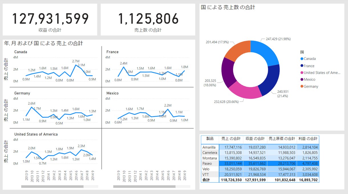This screenshot has height=194, width=348.
Task: Select the Carretera row label
Action: pos(210,153)
